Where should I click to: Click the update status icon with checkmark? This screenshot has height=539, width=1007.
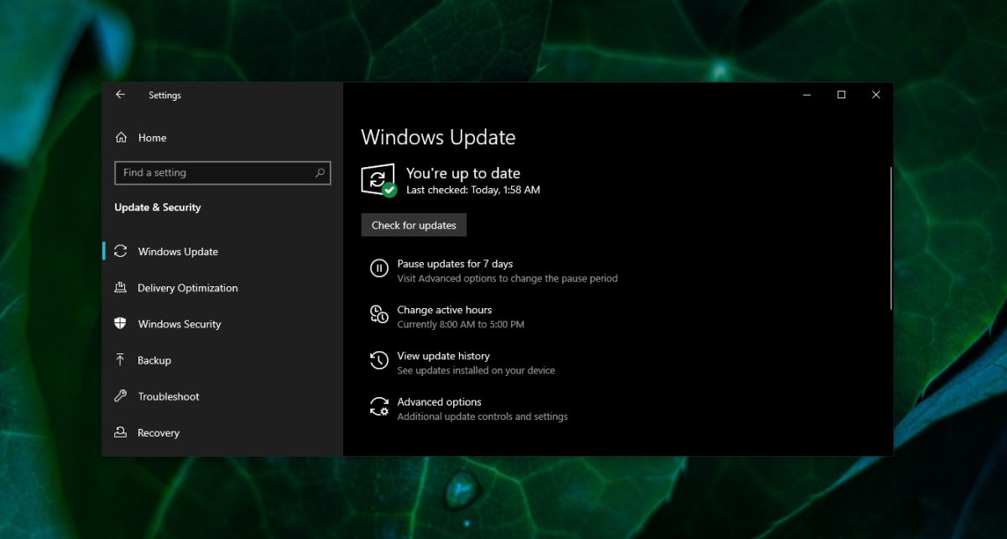[x=378, y=181]
